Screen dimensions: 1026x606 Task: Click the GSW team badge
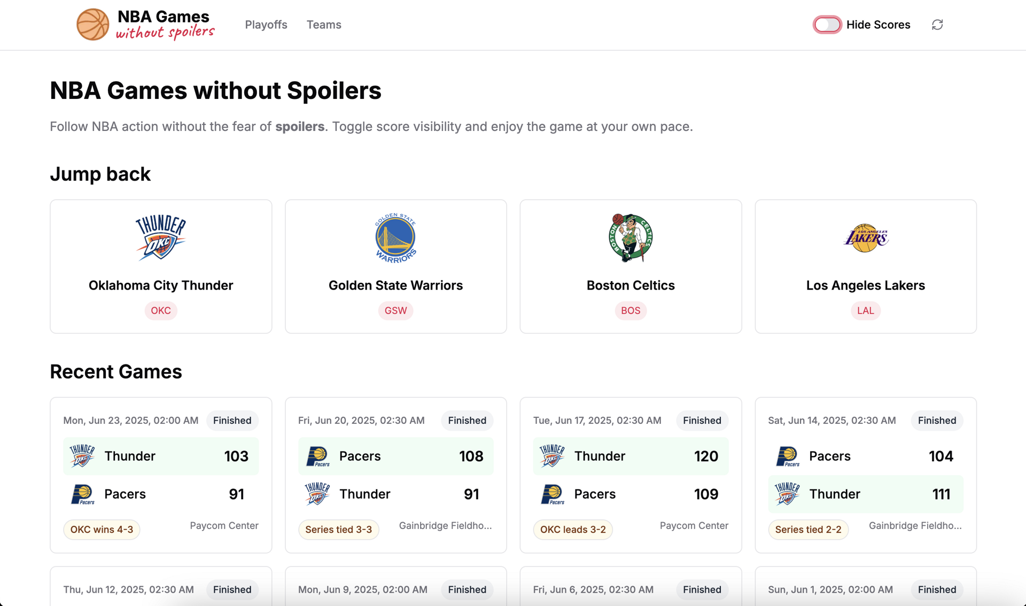tap(395, 310)
